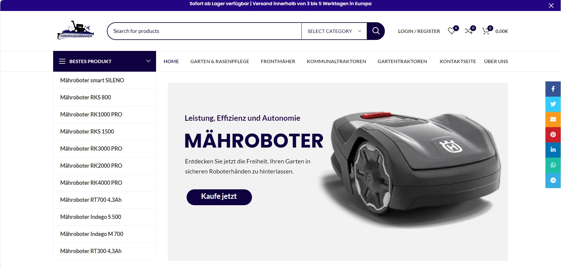The image size is (561, 268).
Task: Open the Frontmäher menu item
Action: (278, 61)
